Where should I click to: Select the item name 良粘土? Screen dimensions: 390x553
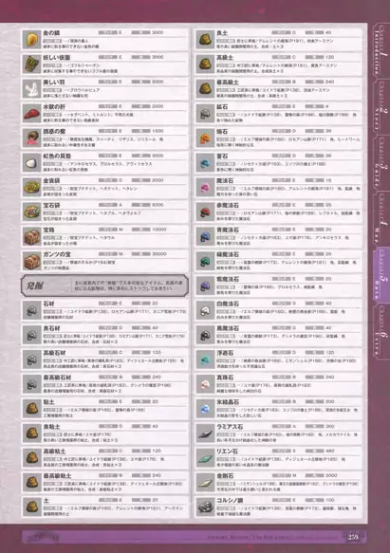(51, 427)
